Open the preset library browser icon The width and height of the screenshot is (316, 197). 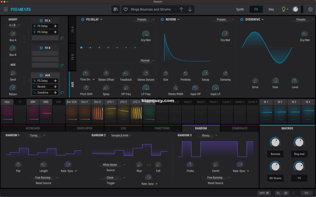(x=115, y=9)
